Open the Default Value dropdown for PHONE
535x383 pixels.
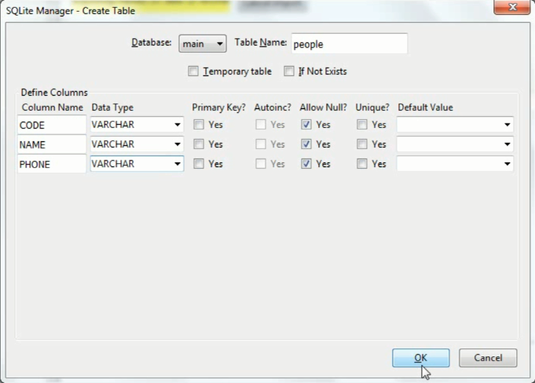455,164
